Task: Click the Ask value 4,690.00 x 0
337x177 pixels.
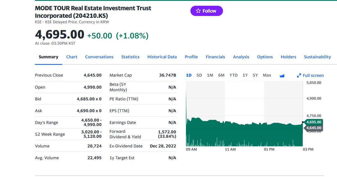Action: coord(89,111)
